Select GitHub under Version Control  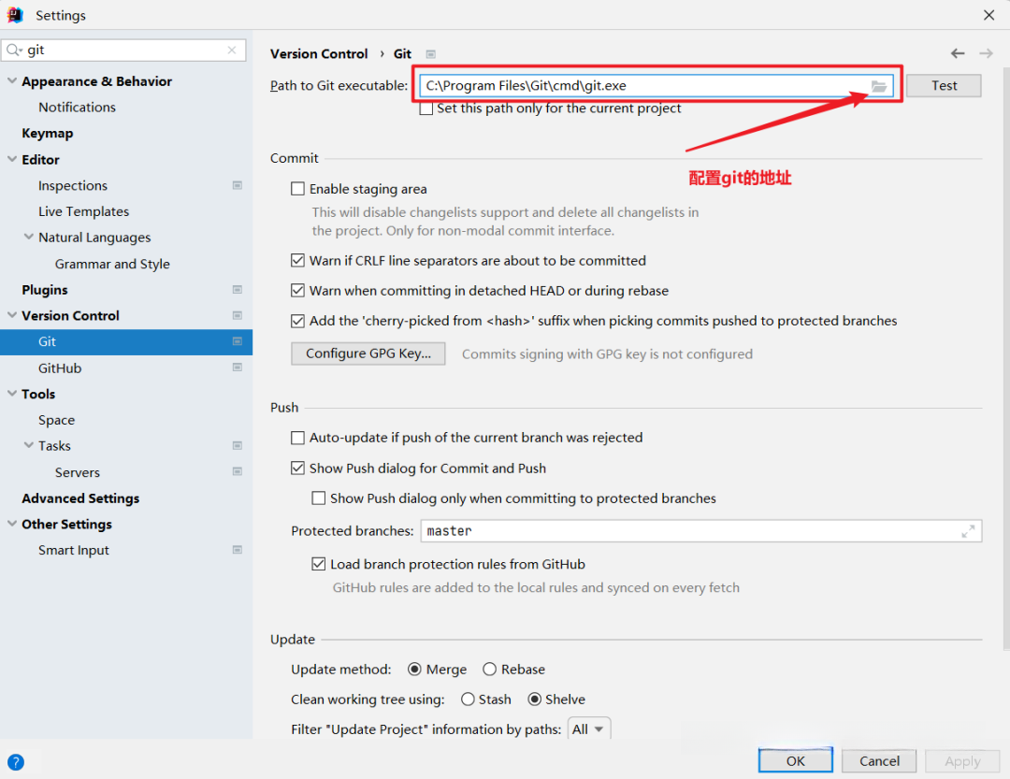coord(60,368)
